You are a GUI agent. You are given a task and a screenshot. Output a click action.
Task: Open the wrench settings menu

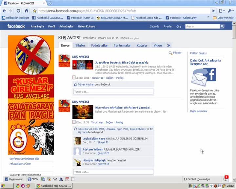click(x=231, y=11)
